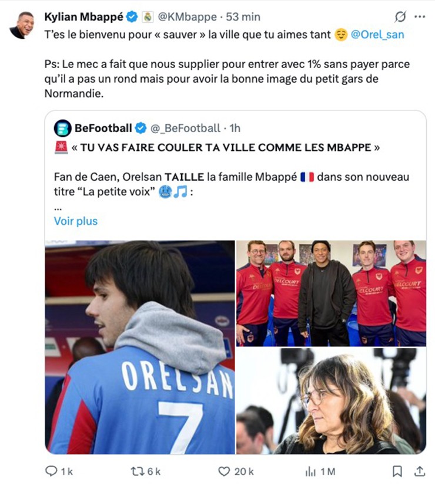The height and width of the screenshot is (486, 435).
Task: Open the group photo with red jerseys
Action: coord(331,292)
